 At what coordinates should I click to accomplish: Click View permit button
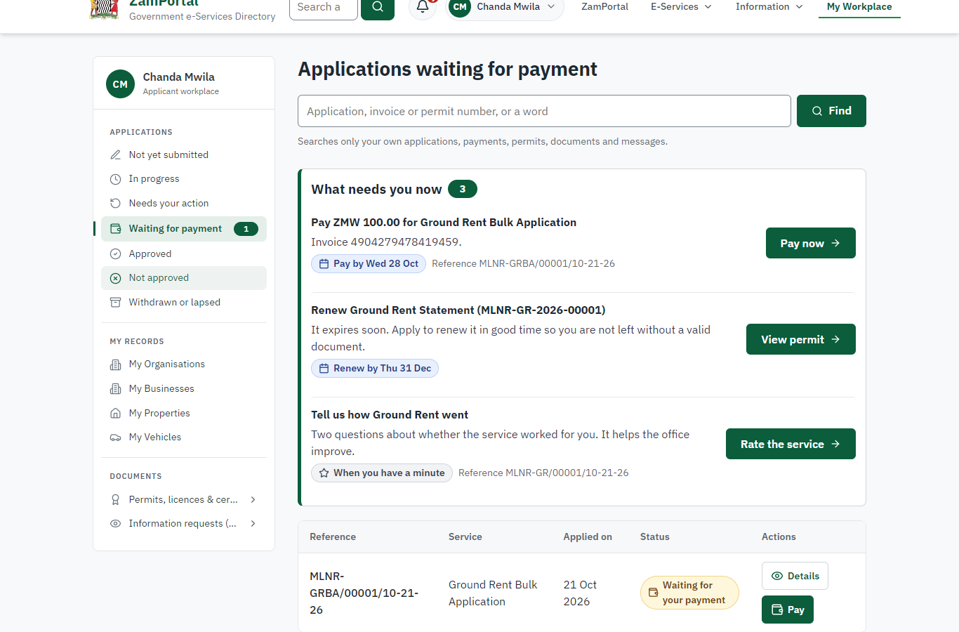[x=801, y=339]
